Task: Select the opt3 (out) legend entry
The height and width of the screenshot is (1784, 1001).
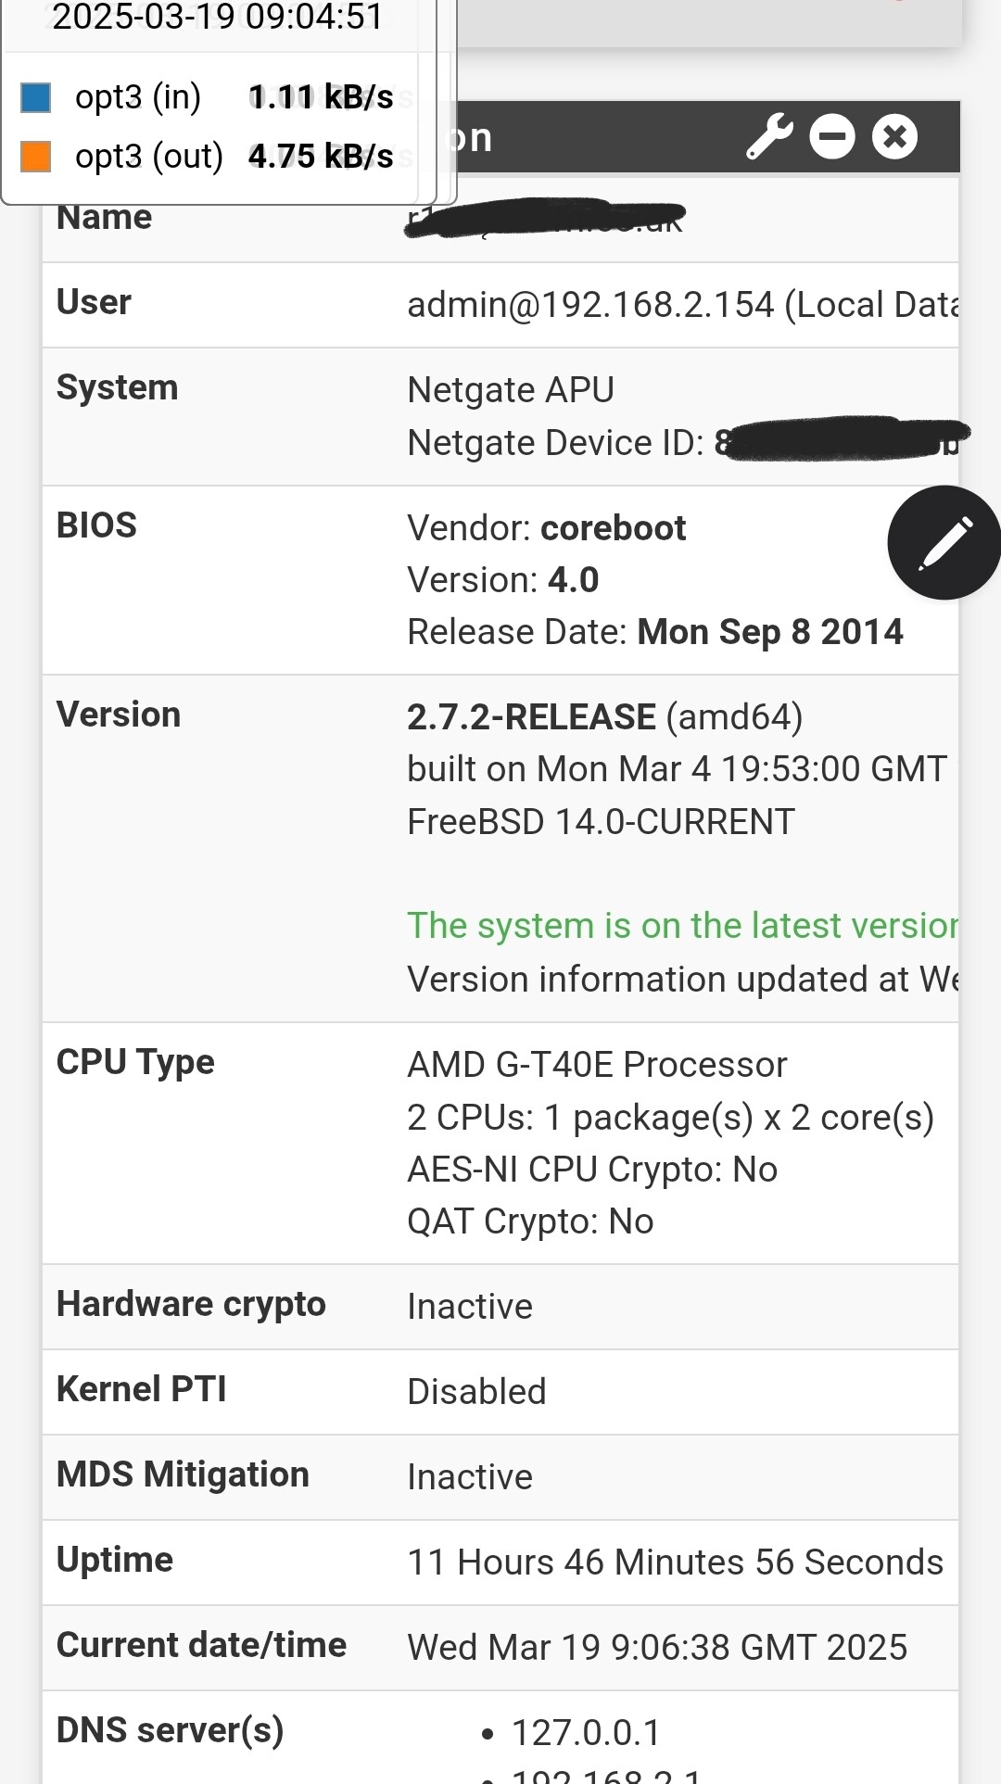Action: (x=207, y=157)
